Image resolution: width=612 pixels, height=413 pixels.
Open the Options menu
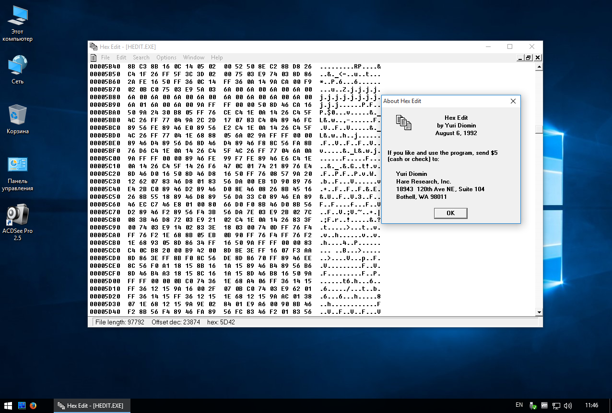pyautogui.click(x=166, y=57)
